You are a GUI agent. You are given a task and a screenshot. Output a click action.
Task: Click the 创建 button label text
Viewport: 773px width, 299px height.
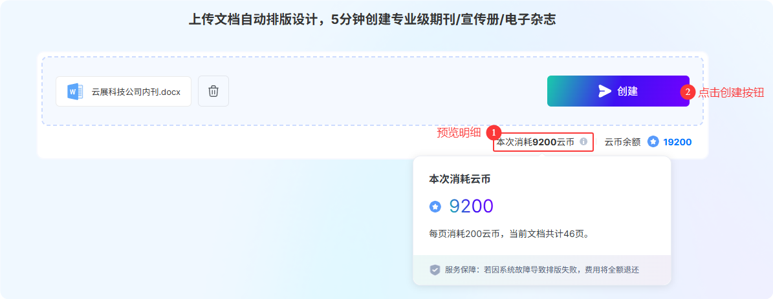[x=627, y=91]
